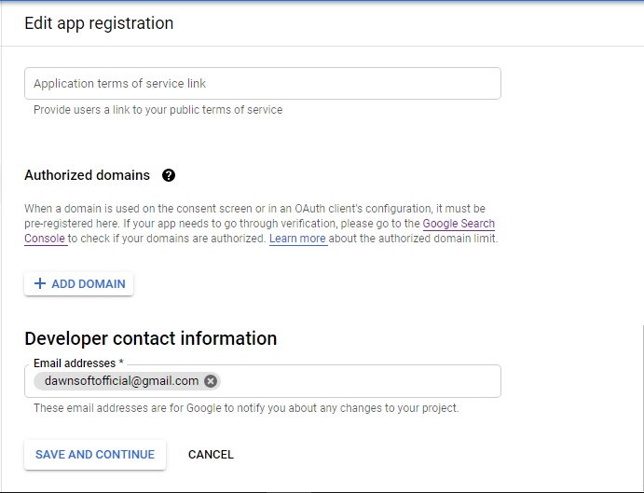Image resolution: width=644 pixels, height=493 pixels.
Task: Click the word Console in wrapped link
Action: tap(45, 239)
